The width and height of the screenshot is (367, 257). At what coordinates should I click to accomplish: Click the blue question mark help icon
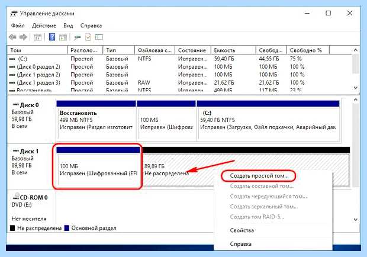coord(52,37)
